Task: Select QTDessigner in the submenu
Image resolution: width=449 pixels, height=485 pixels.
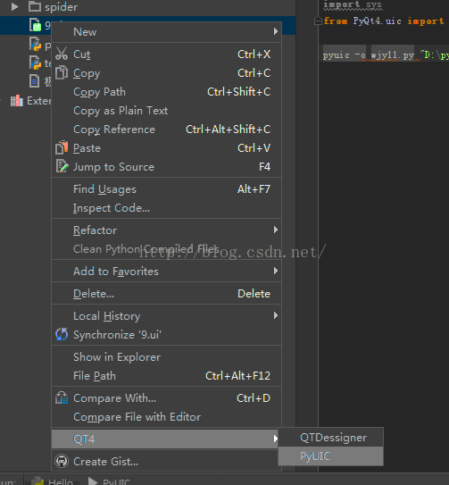Action: 331,438
